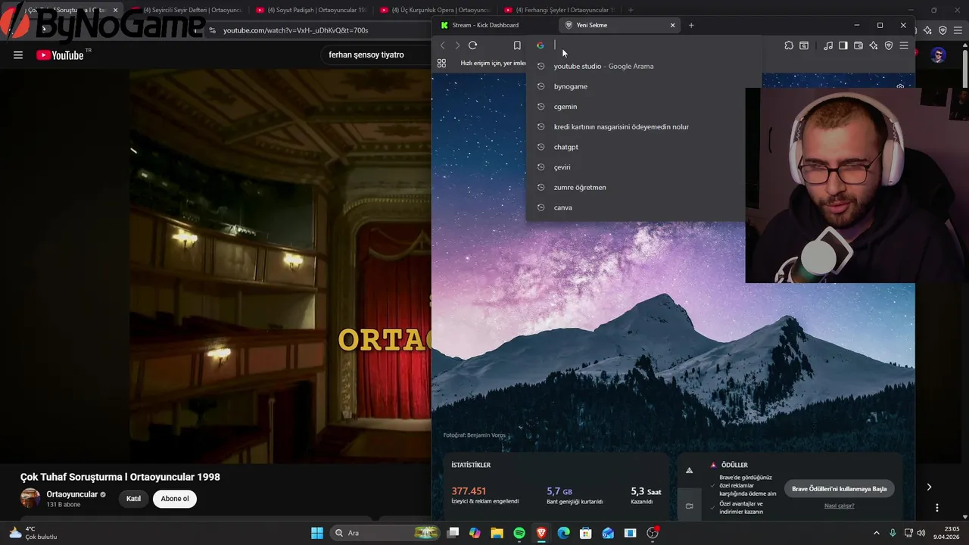Go to the YouTube home logo
Image resolution: width=969 pixels, height=545 pixels.
tap(60, 54)
